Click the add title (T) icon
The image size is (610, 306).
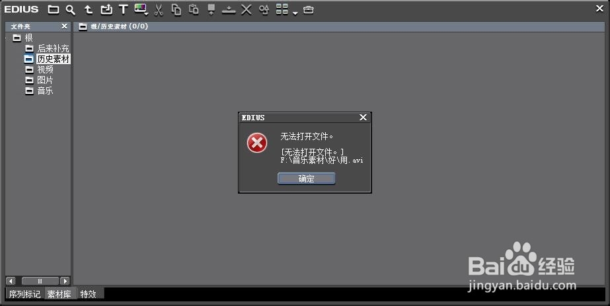[x=124, y=10]
